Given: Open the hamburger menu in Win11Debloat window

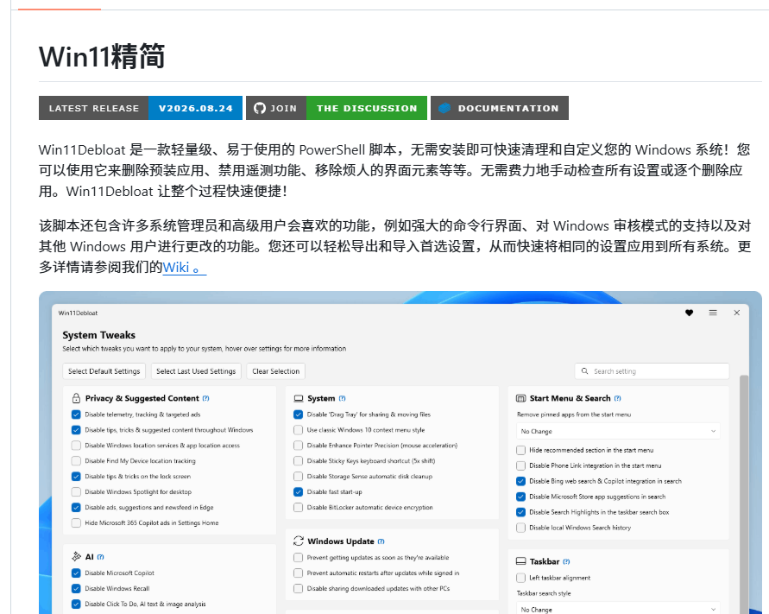Looking at the screenshot, I should (x=713, y=313).
